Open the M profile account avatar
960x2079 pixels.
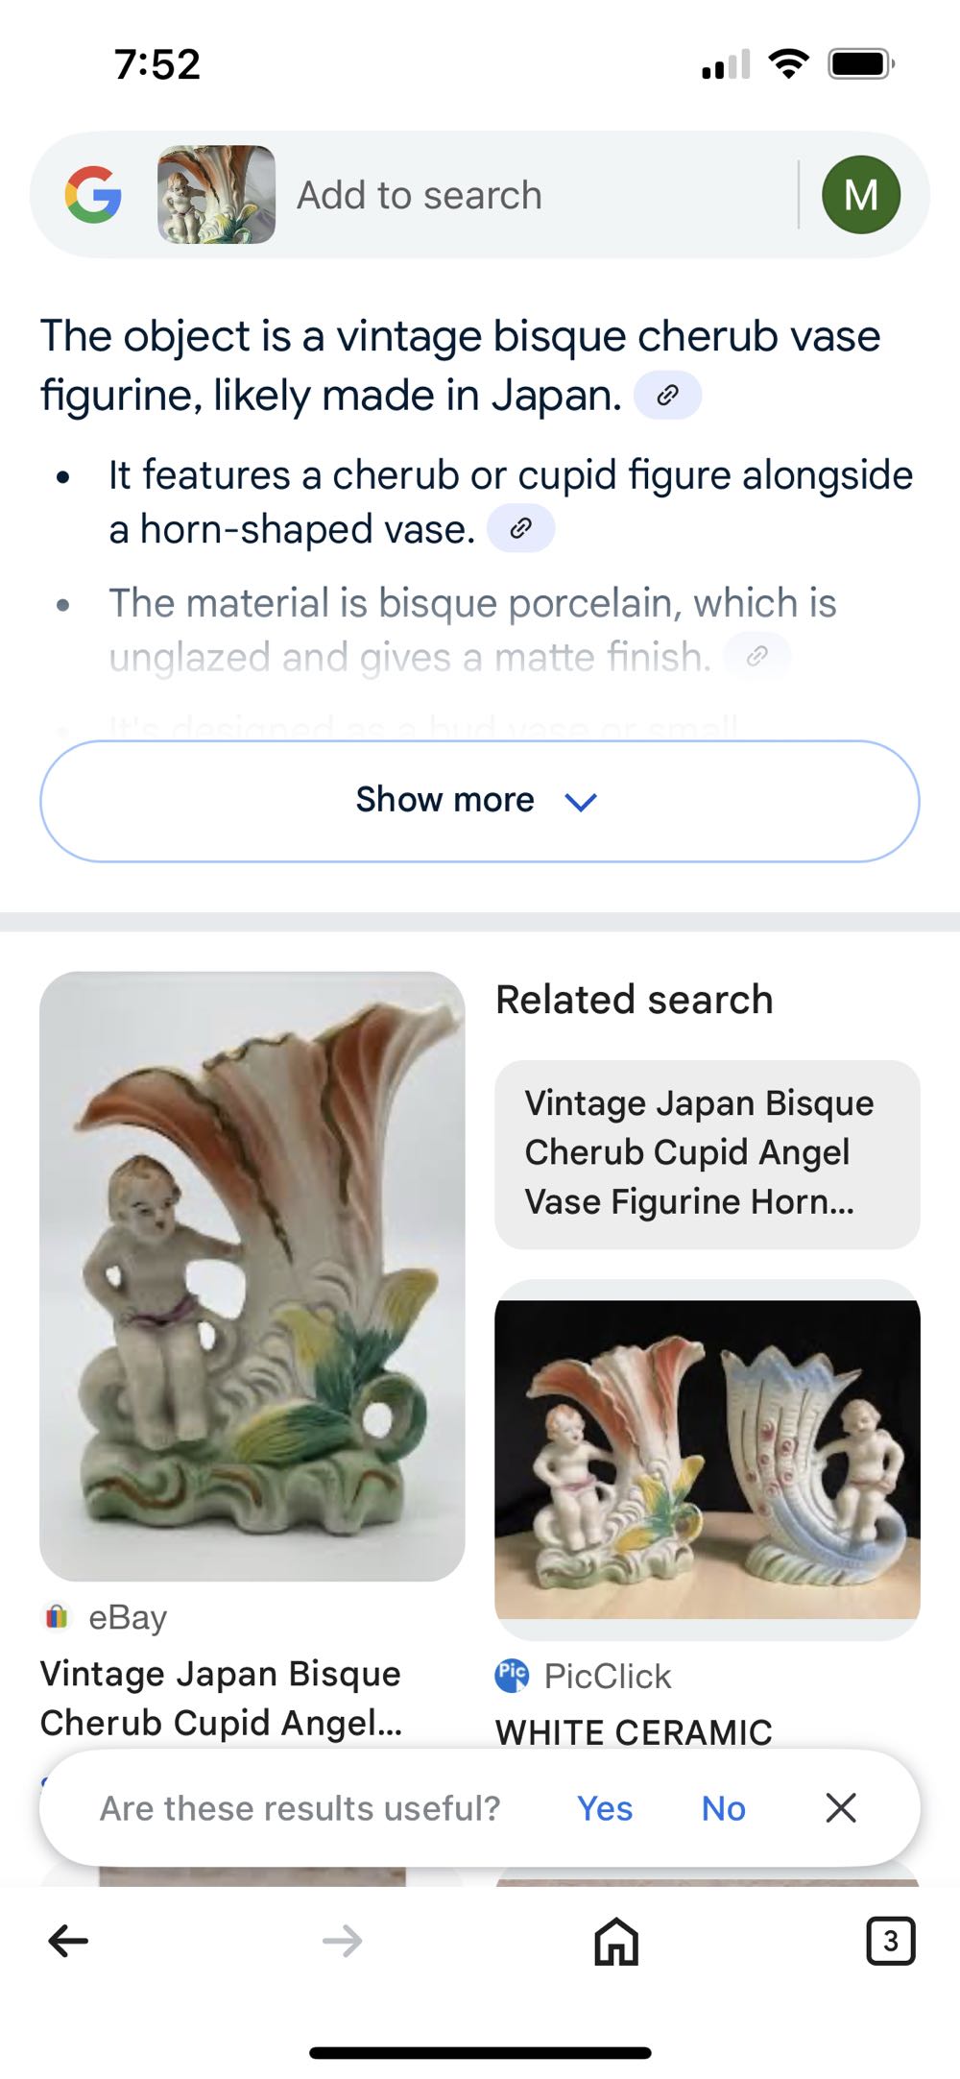click(862, 194)
